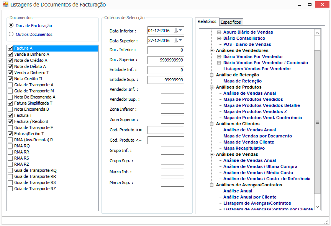The image size is (331, 226).
Task: Check Guia de Transporte RZ checkbox
Action: coord(10,189)
